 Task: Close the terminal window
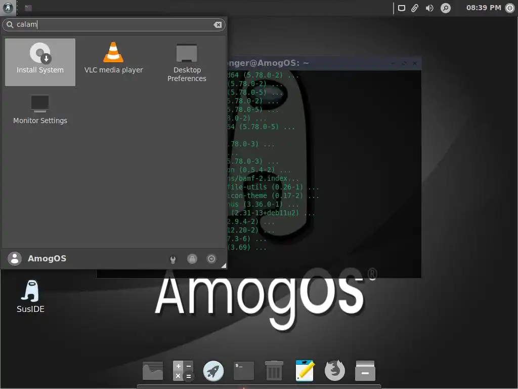(x=415, y=63)
